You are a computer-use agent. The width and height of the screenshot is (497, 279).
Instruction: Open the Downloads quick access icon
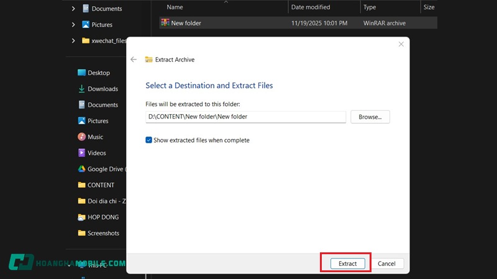pyautogui.click(x=81, y=89)
